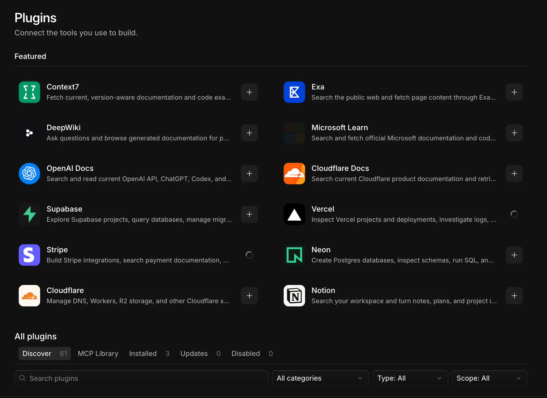Open the Notion plugin title

tap(323, 290)
